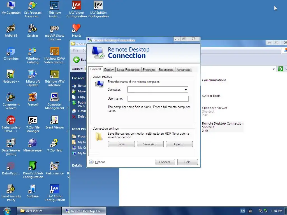287x215 pixels.
Task: Select the Data Sources (ODBC) icon
Action: (x=11, y=147)
